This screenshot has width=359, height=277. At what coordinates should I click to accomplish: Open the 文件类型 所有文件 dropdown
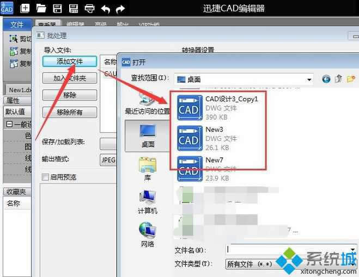[291, 264]
